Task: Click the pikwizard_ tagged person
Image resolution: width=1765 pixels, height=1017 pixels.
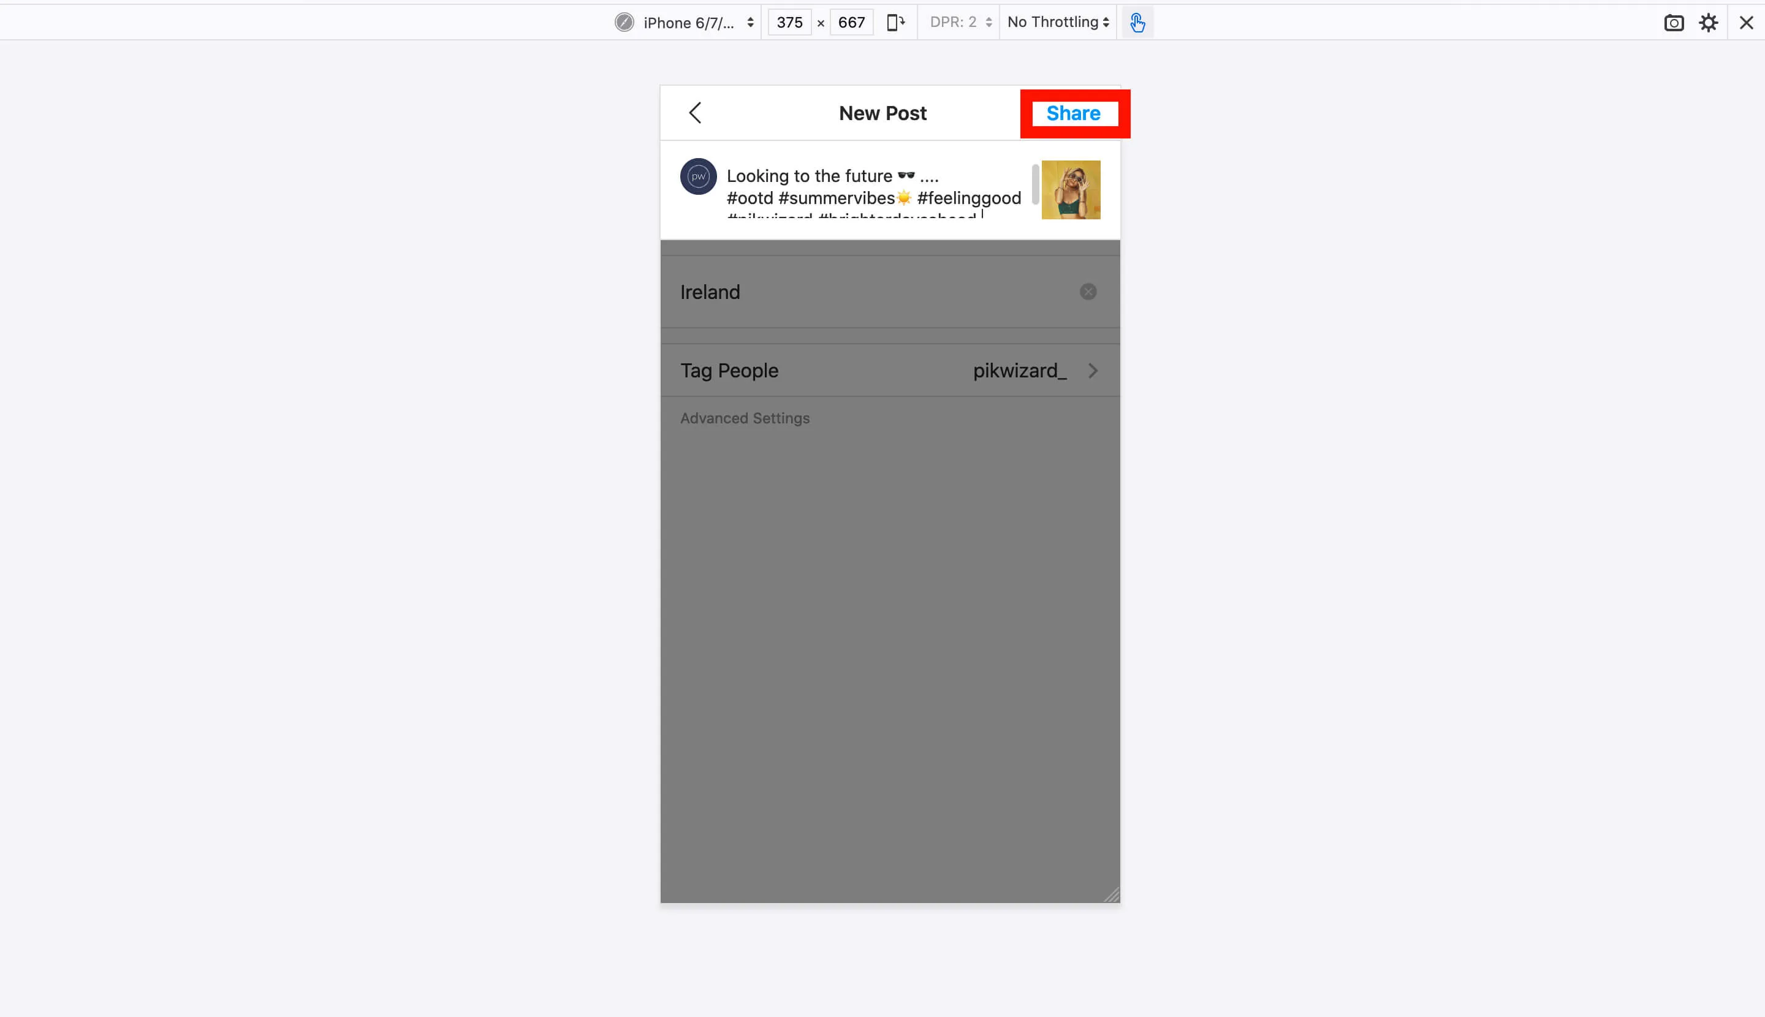Action: pos(1020,369)
